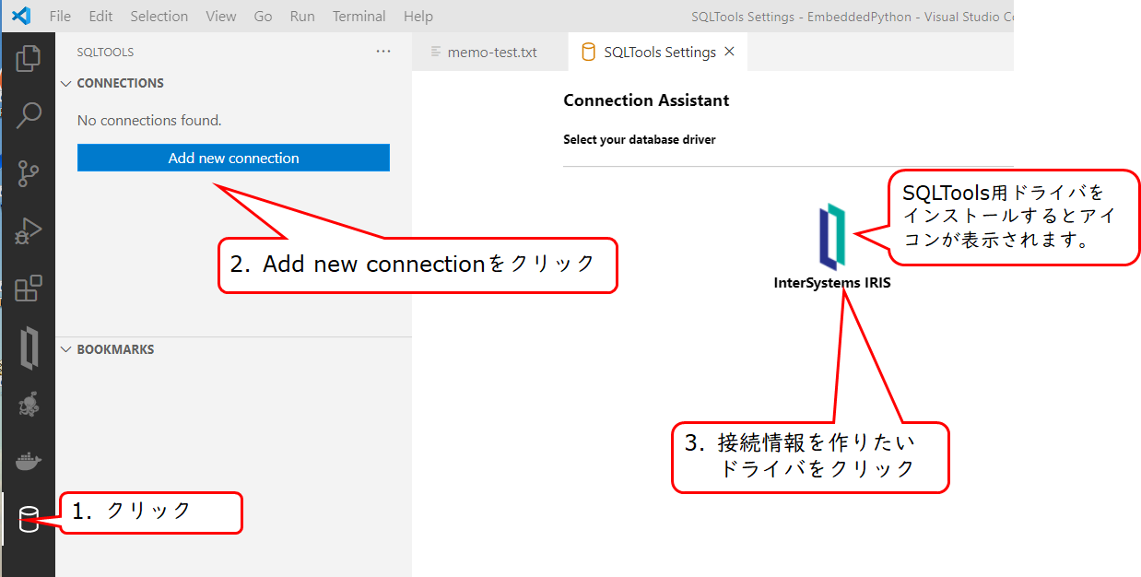
Task: Open the Docker view in activity bar
Action: pyautogui.click(x=29, y=462)
